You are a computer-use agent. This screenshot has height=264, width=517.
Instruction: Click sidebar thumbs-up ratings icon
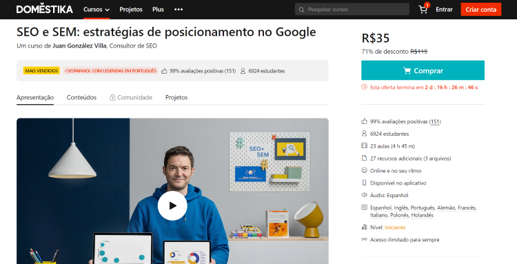point(364,121)
